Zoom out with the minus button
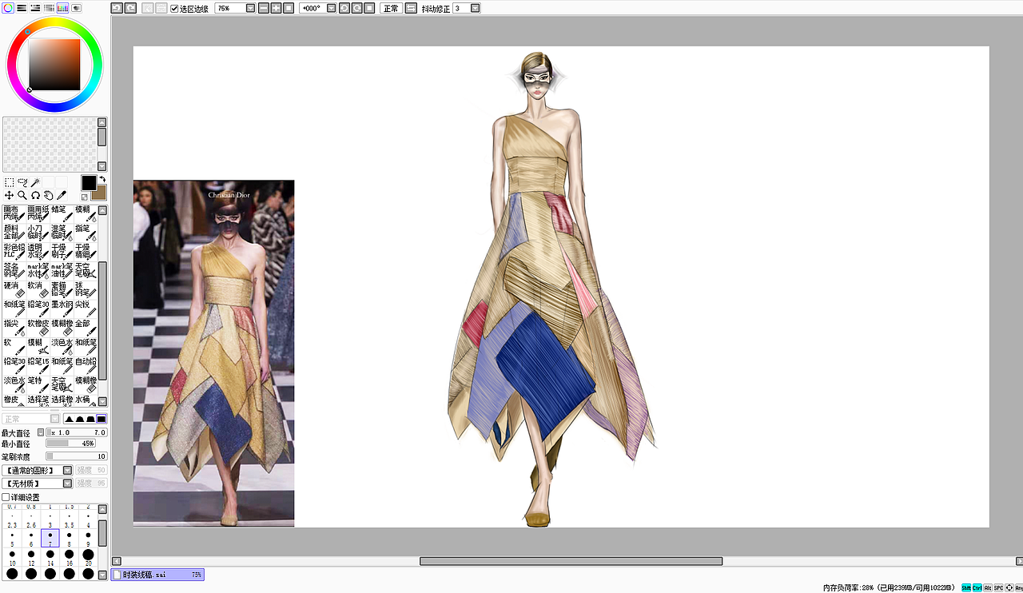Viewport: 1023px width, 593px height. 264,8
